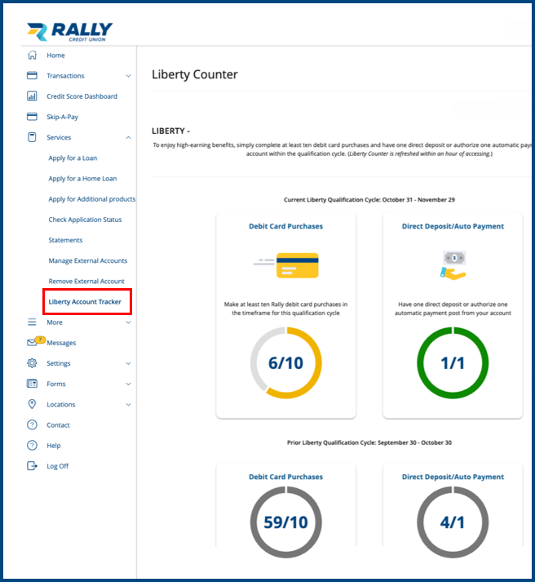Click the Help question mark icon
This screenshot has width=535, height=582.
point(33,446)
